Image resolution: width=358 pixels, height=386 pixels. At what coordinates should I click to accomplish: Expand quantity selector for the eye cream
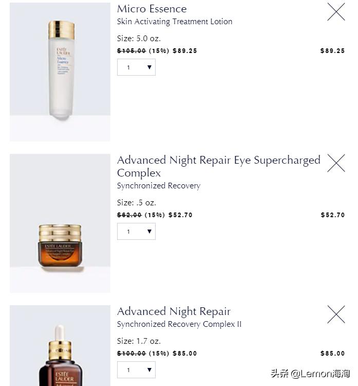pyautogui.click(x=136, y=232)
